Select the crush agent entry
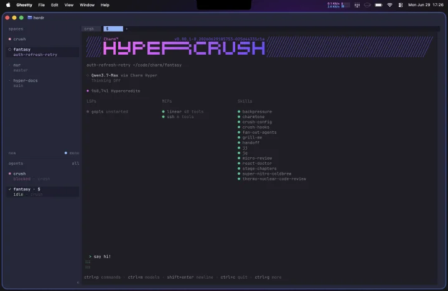This screenshot has height=291, width=448. pos(42,176)
